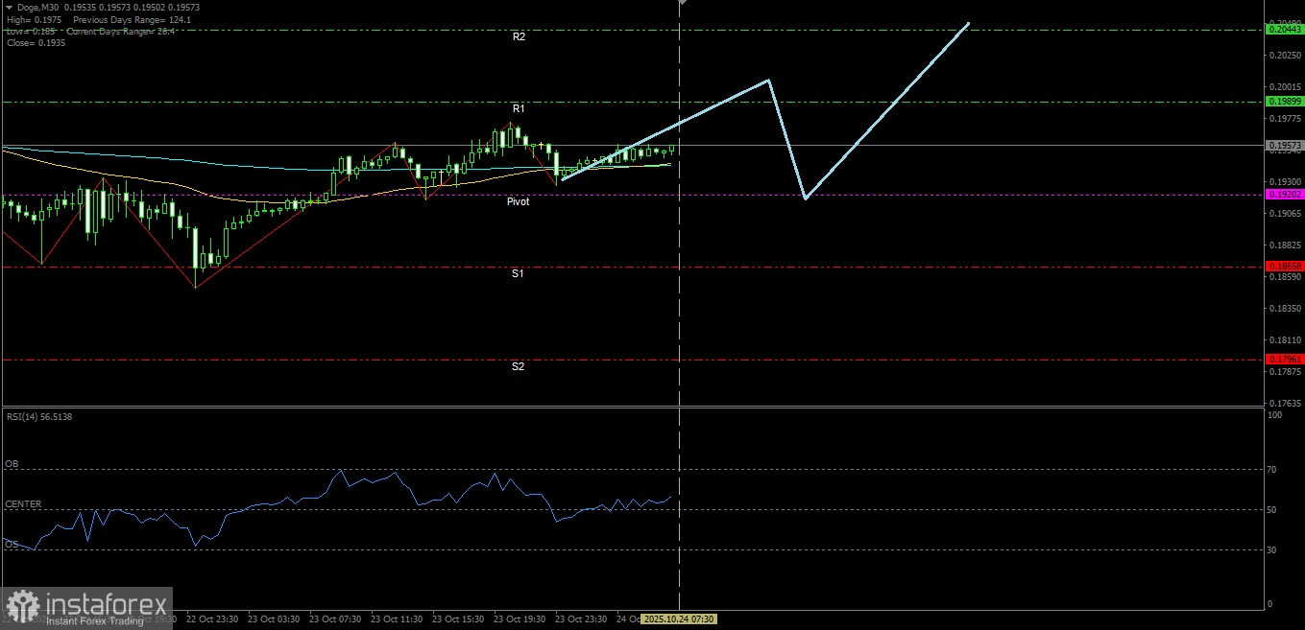Viewport: 1305px width, 630px height.
Task: Select the R2 resistance level label
Action: (x=519, y=36)
